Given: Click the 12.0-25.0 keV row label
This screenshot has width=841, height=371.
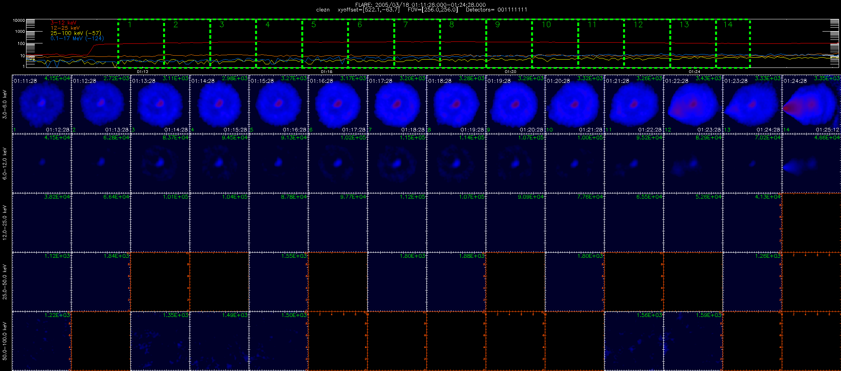Looking at the screenshot, I should pyautogui.click(x=5, y=223).
